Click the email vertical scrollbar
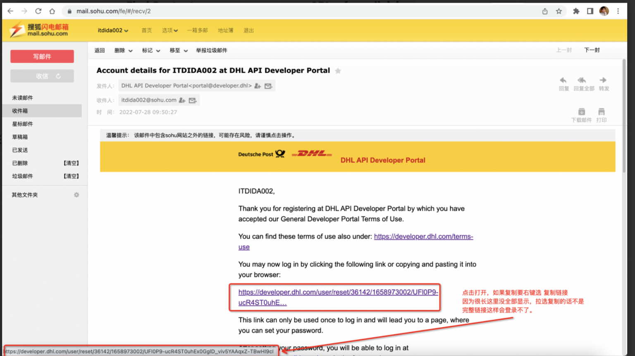The width and height of the screenshot is (635, 356). (x=624, y=116)
